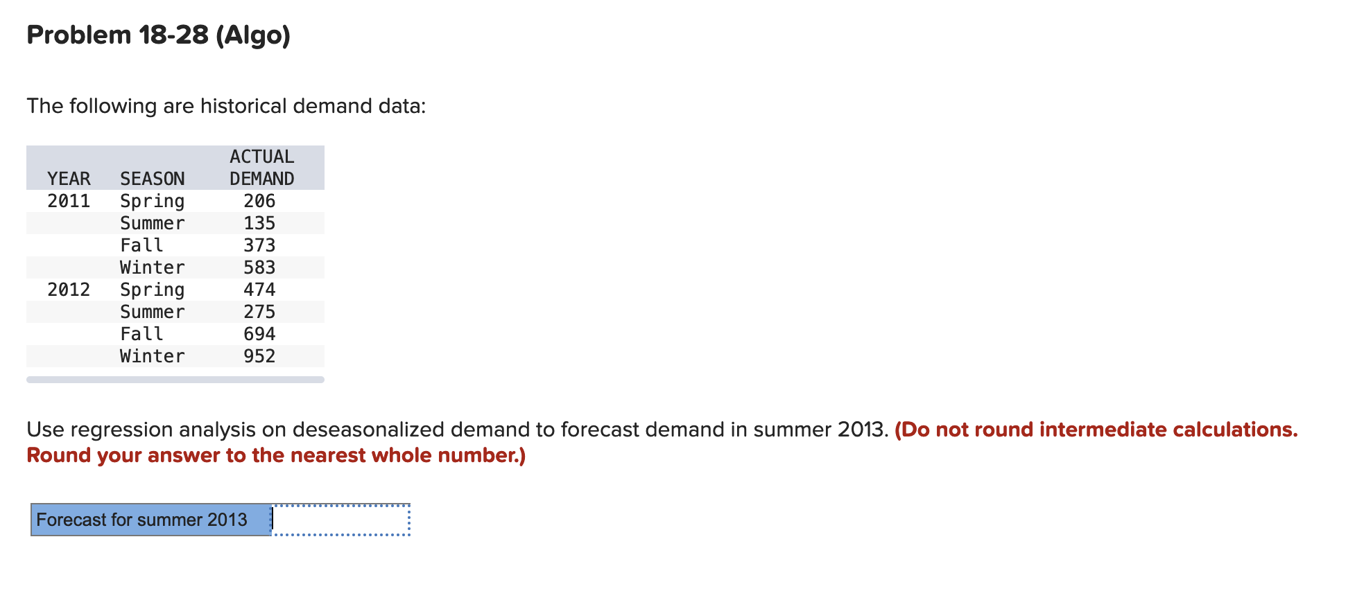The width and height of the screenshot is (1355, 600).
Task: Select the YEAR column header
Action: tap(68, 178)
